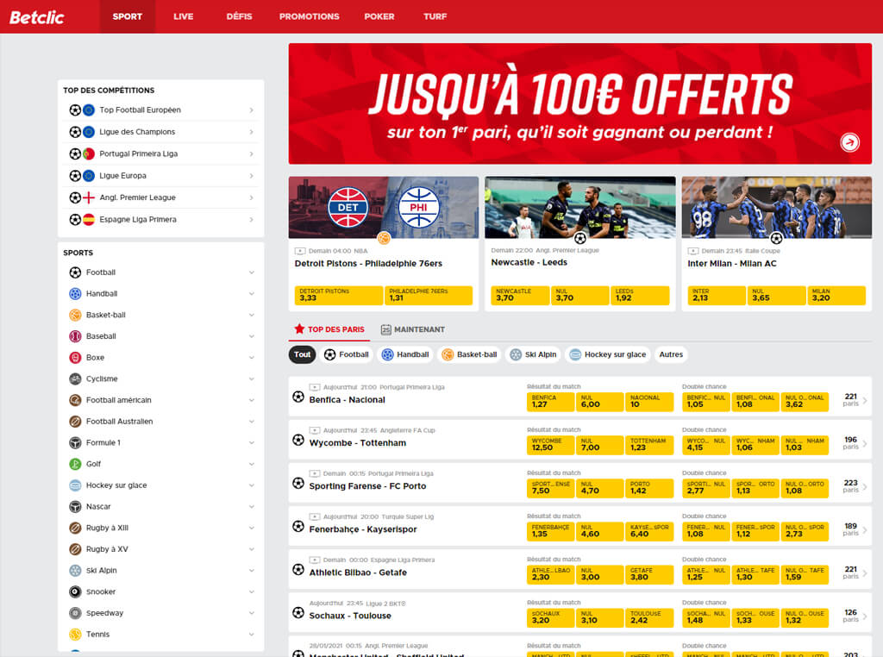The width and height of the screenshot is (883, 657).
Task: Switch to the Poker section
Action: 379,17
